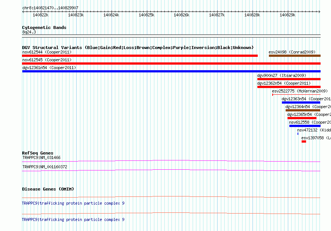Screen dimensions: 331x231
Task: Select dgv12362n54 (Cooper2011) label
Action: tap(284, 83)
